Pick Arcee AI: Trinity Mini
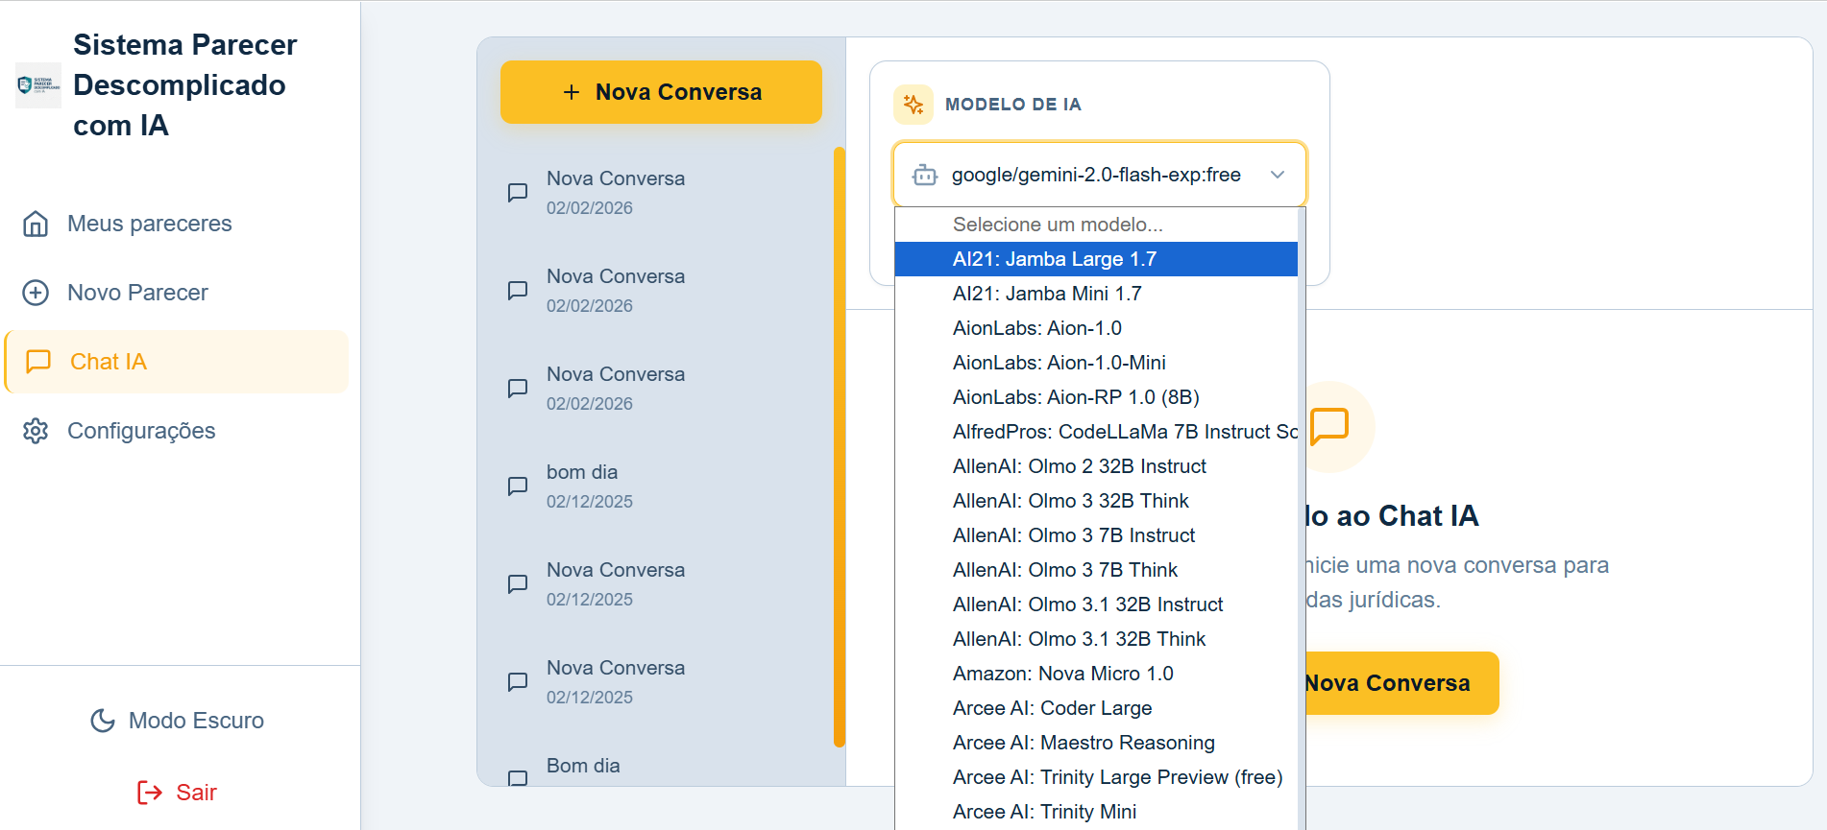This screenshot has width=1827, height=830. coord(1096,812)
